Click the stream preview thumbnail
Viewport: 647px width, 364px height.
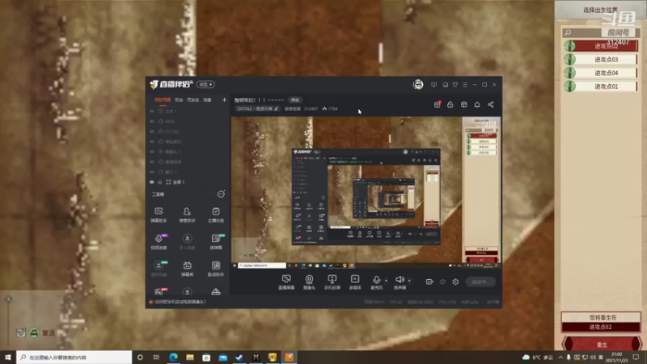(366, 193)
